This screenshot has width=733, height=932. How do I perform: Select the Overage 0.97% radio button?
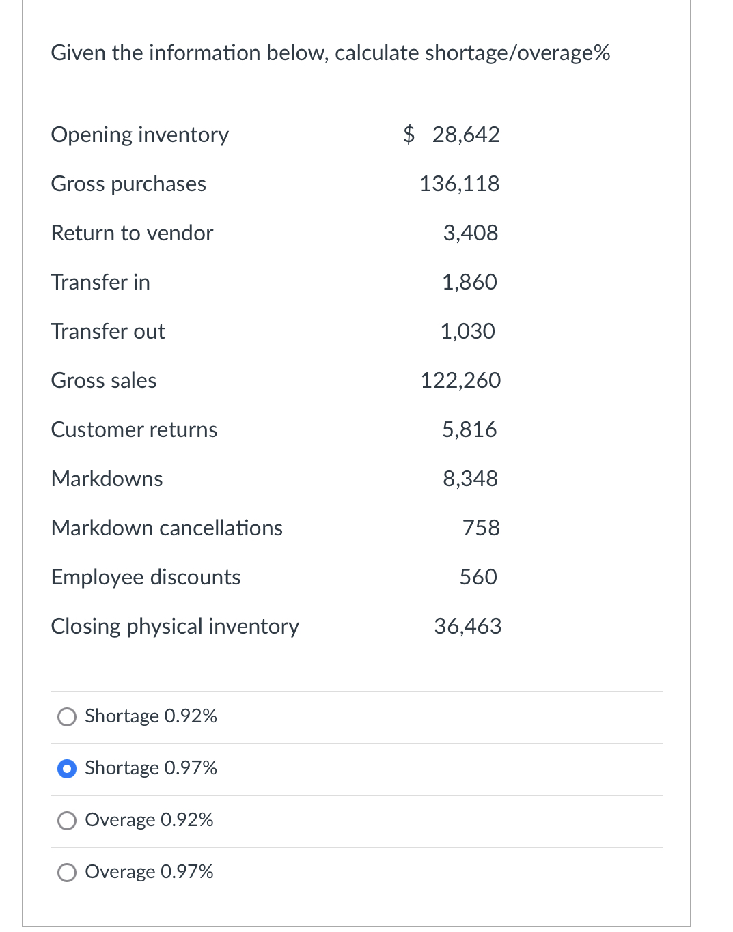66,872
